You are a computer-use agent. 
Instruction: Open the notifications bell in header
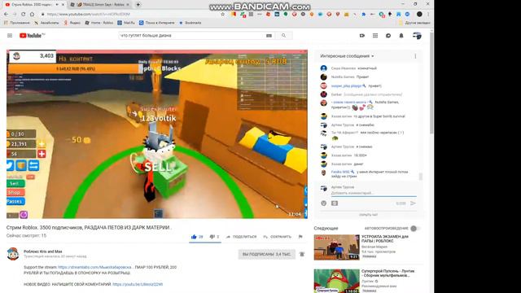pos(401,36)
